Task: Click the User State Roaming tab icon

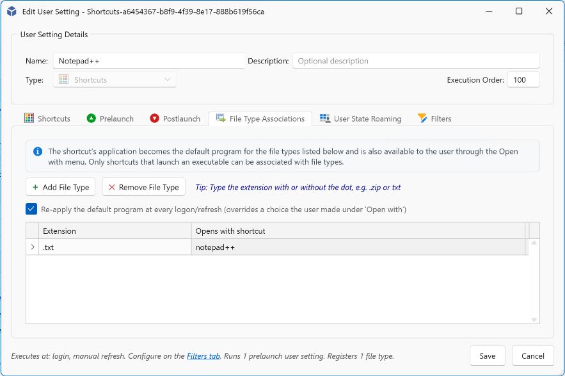Action: tap(325, 119)
